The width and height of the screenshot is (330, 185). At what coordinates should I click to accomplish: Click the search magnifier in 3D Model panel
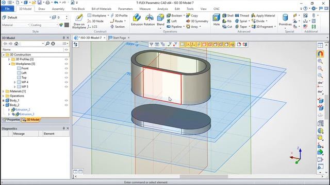point(47,43)
